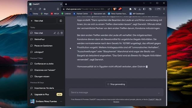Viewport: 192px width, 108px height.
Task: Open the ¿Amigos? conversation
Action: coord(46,52)
